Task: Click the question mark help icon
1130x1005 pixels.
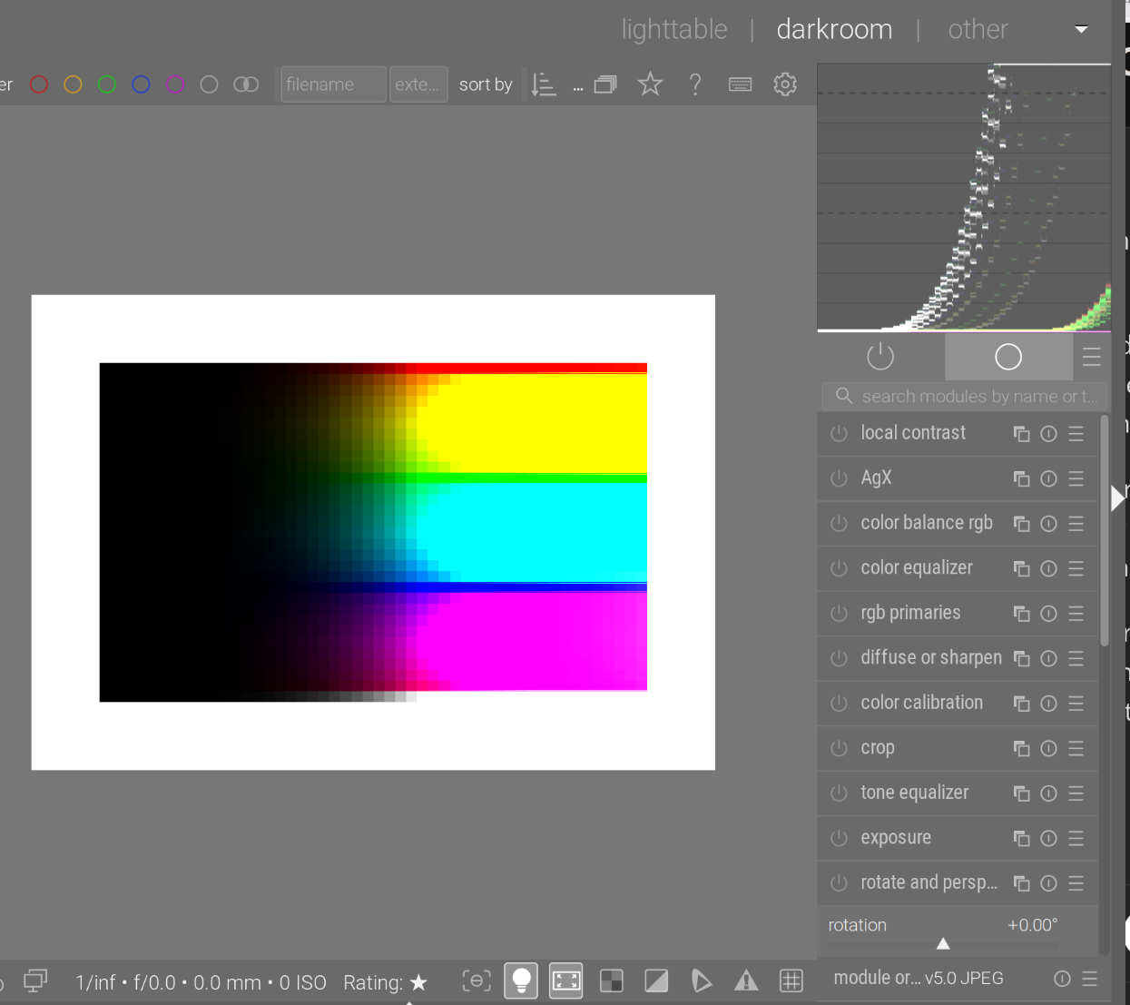Action: click(695, 84)
